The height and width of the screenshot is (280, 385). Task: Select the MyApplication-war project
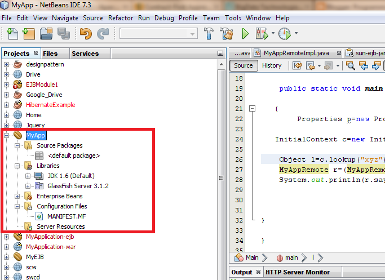coord(51,247)
